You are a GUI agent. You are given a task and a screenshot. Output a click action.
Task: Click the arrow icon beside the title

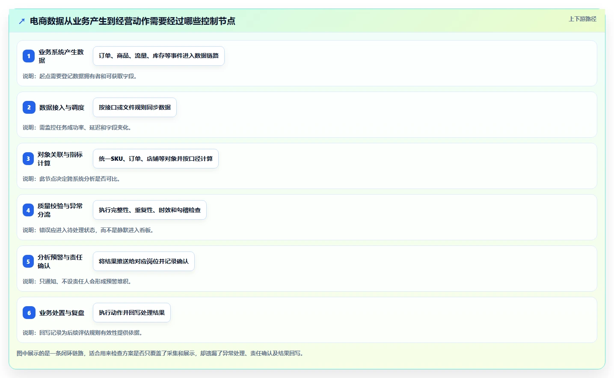coord(22,21)
